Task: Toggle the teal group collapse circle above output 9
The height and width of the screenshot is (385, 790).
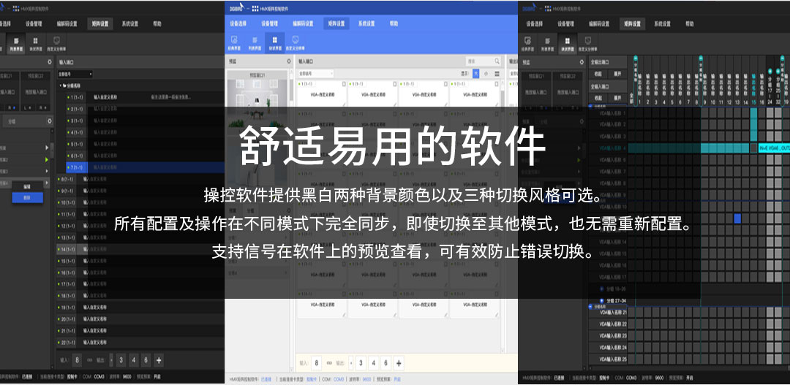Action: (701, 58)
